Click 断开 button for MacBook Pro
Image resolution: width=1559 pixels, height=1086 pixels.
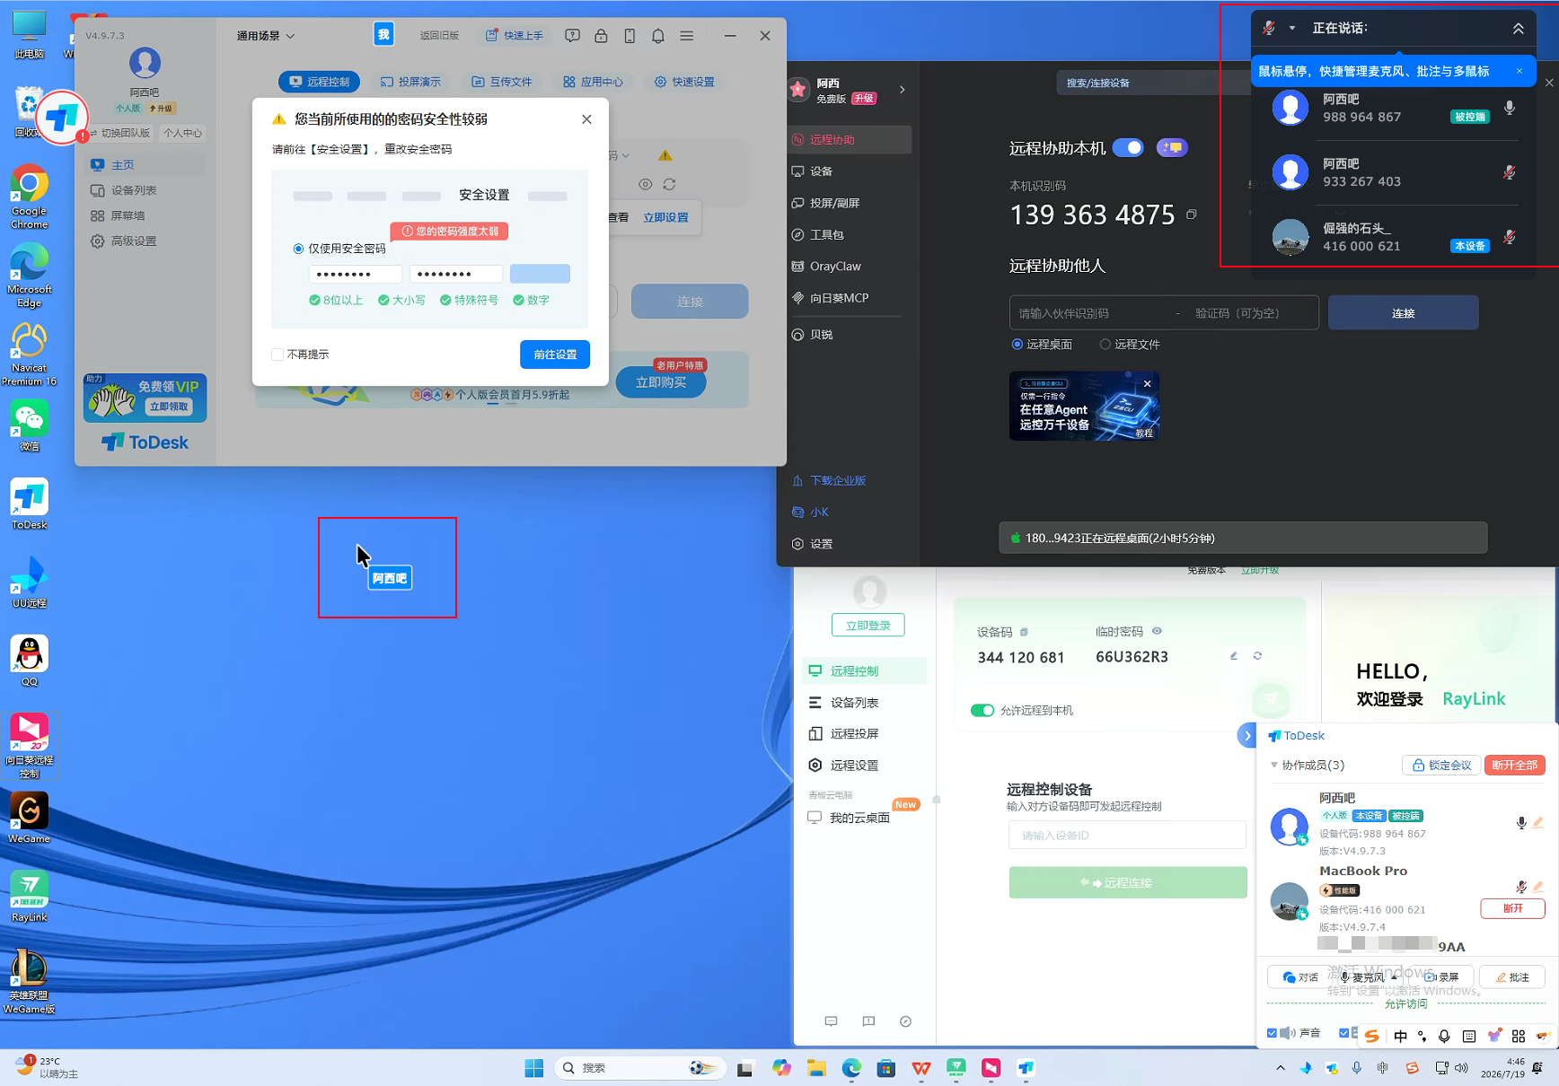point(1512,908)
